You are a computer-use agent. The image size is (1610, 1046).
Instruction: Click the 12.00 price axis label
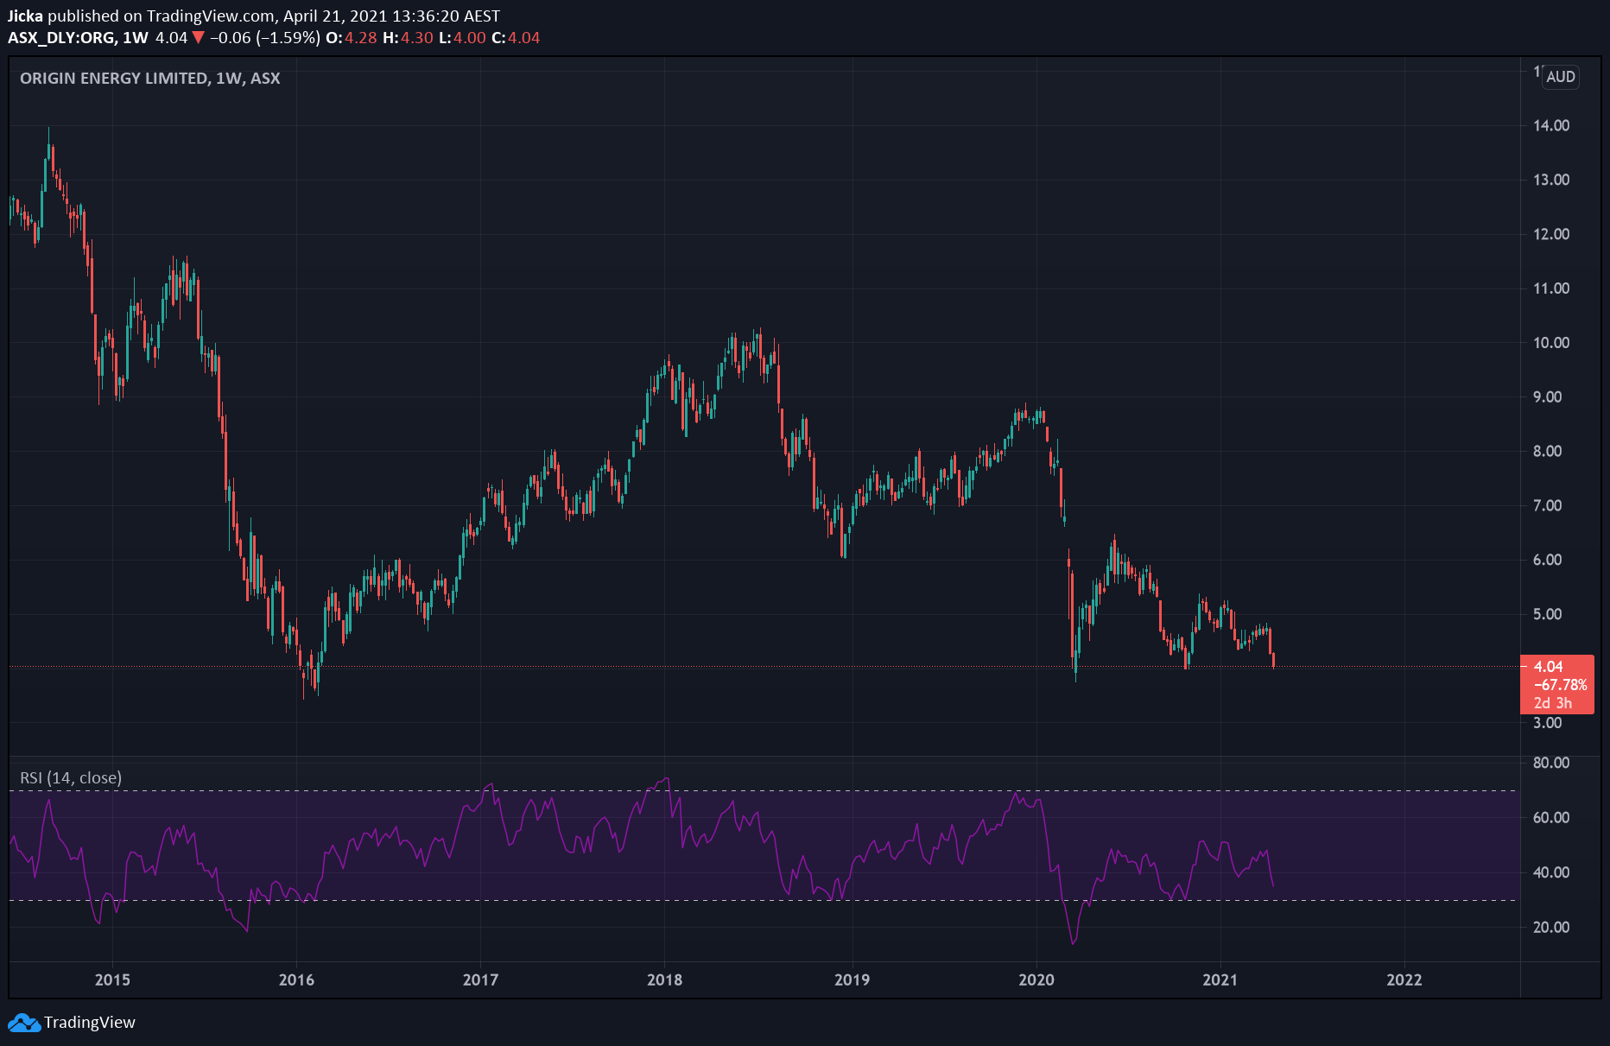tap(1551, 235)
